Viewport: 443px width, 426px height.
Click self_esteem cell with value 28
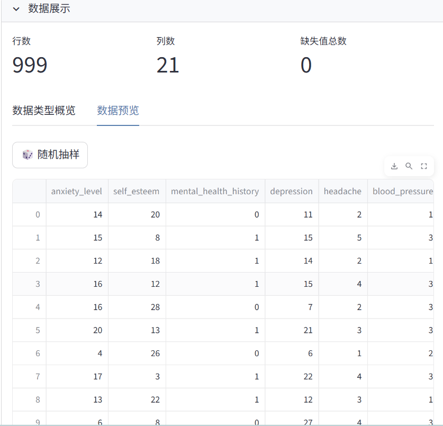pos(137,307)
